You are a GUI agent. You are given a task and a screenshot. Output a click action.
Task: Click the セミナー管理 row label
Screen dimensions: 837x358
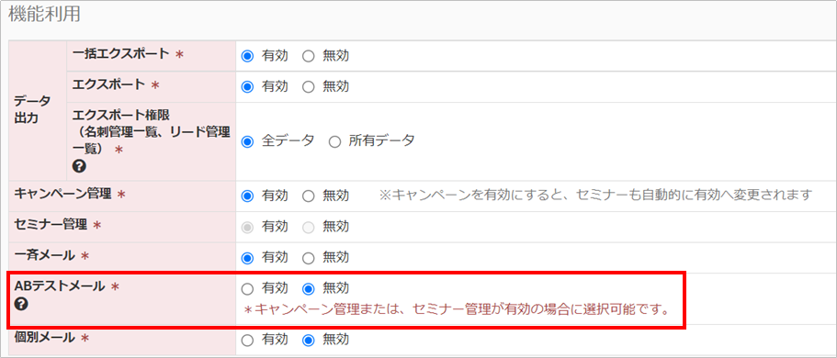coord(51,225)
